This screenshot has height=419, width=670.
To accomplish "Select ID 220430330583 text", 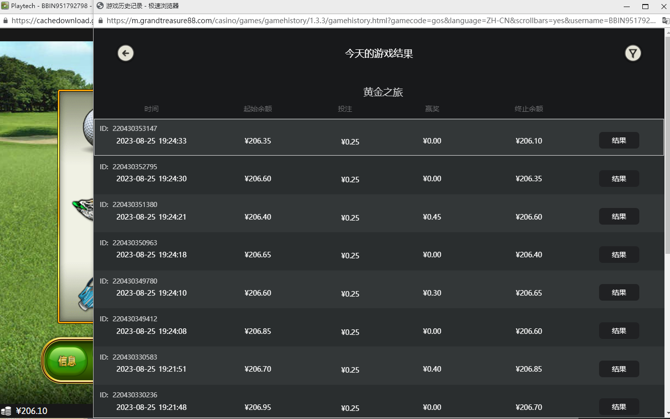I will click(x=135, y=357).
